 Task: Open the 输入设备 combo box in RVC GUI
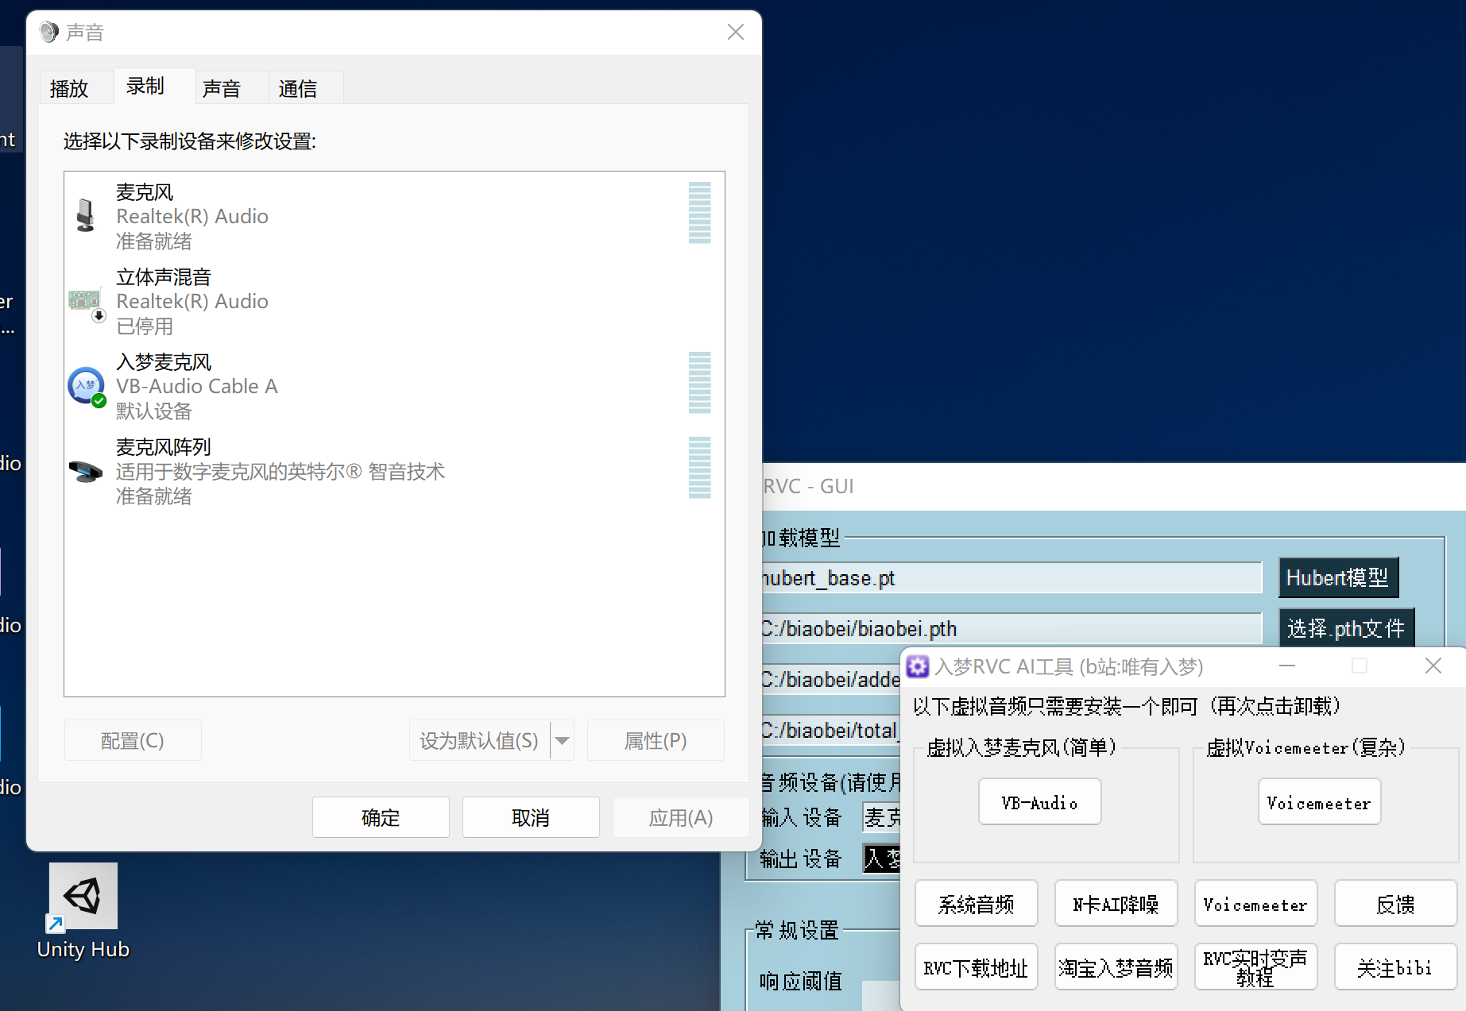882,817
